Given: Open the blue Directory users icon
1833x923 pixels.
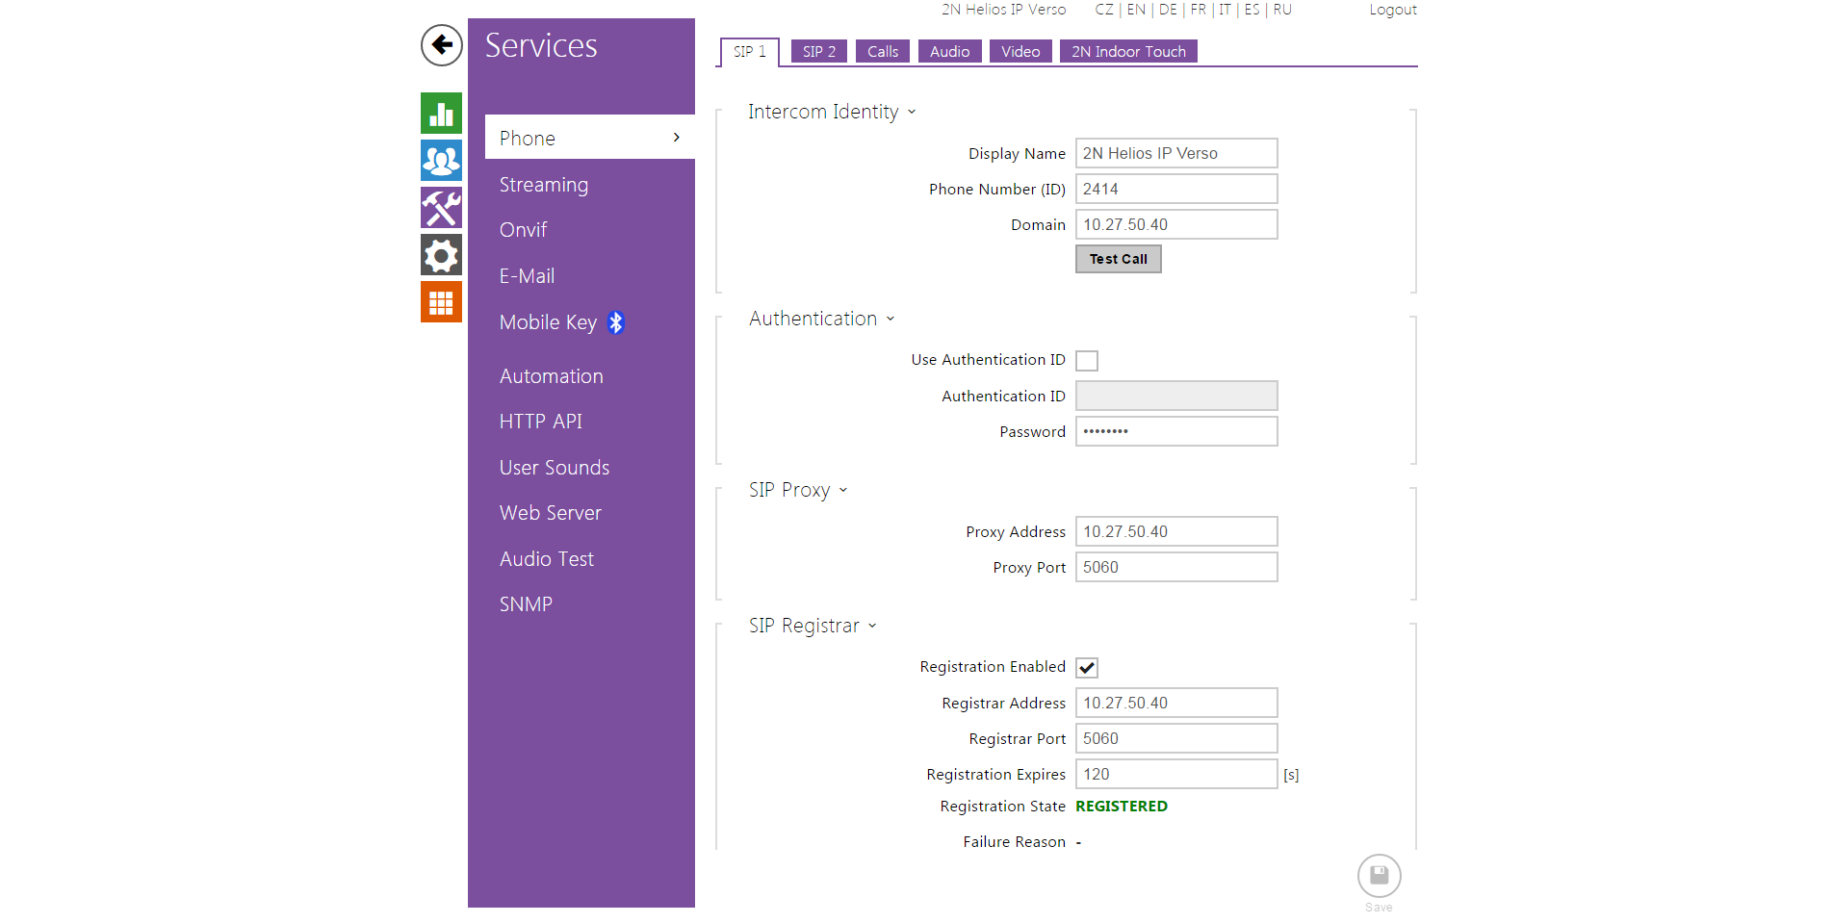Looking at the screenshot, I should [x=441, y=161].
